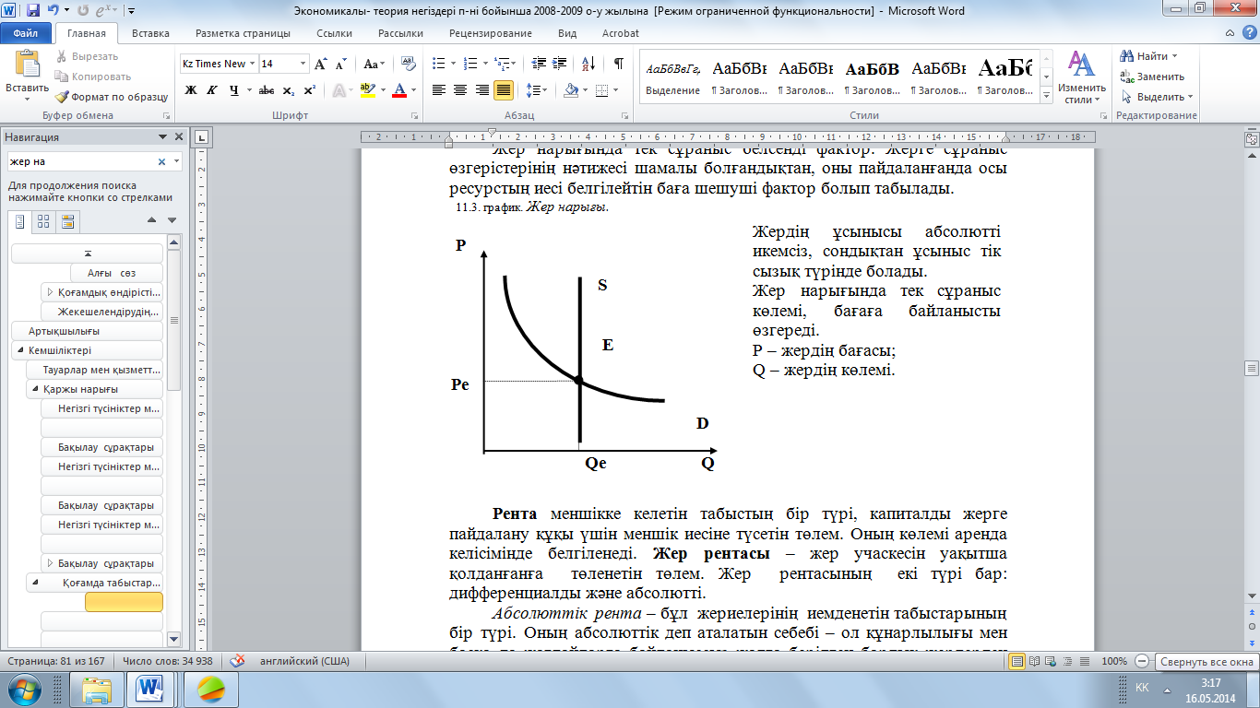Toggle Justify alignment
The height and width of the screenshot is (708, 1260).
(504, 90)
